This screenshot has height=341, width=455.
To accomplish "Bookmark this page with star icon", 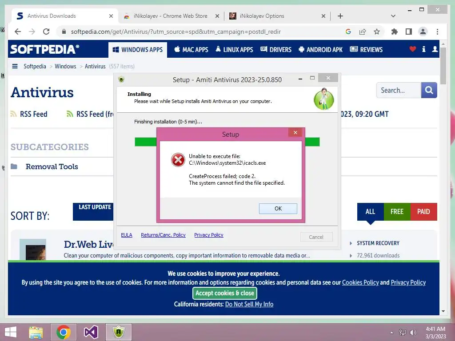I will click(x=377, y=32).
